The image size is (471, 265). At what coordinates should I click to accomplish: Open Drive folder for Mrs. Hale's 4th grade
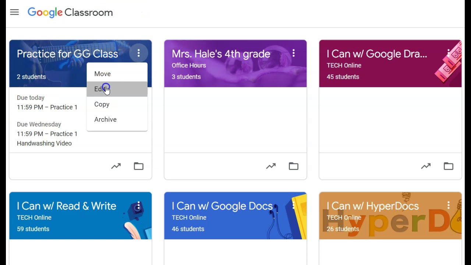pyautogui.click(x=294, y=166)
